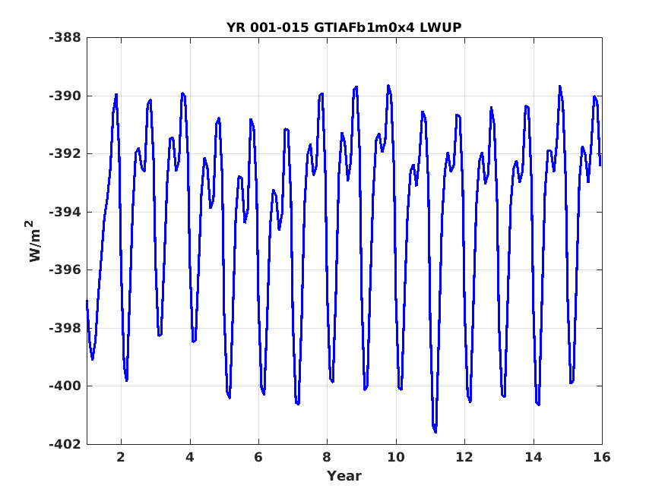
Task: Click x-axis tick label 12
Action: (x=464, y=457)
